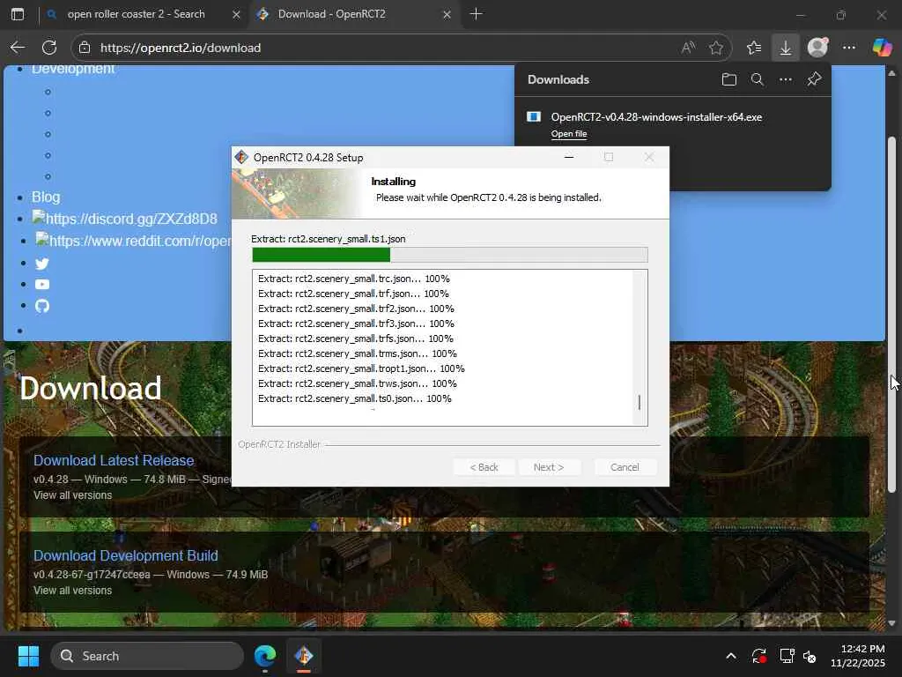Click the Next button in Setup
The width and height of the screenshot is (902, 677).
pyautogui.click(x=548, y=467)
